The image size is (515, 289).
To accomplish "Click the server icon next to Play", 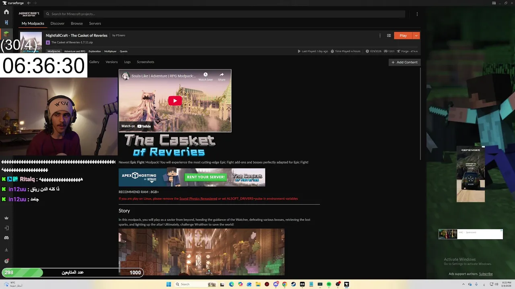I will tap(389, 35).
